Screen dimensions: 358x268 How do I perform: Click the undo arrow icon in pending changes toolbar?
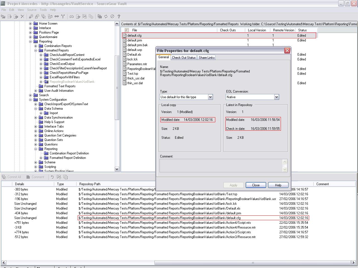pyautogui.click(x=52, y=177)
